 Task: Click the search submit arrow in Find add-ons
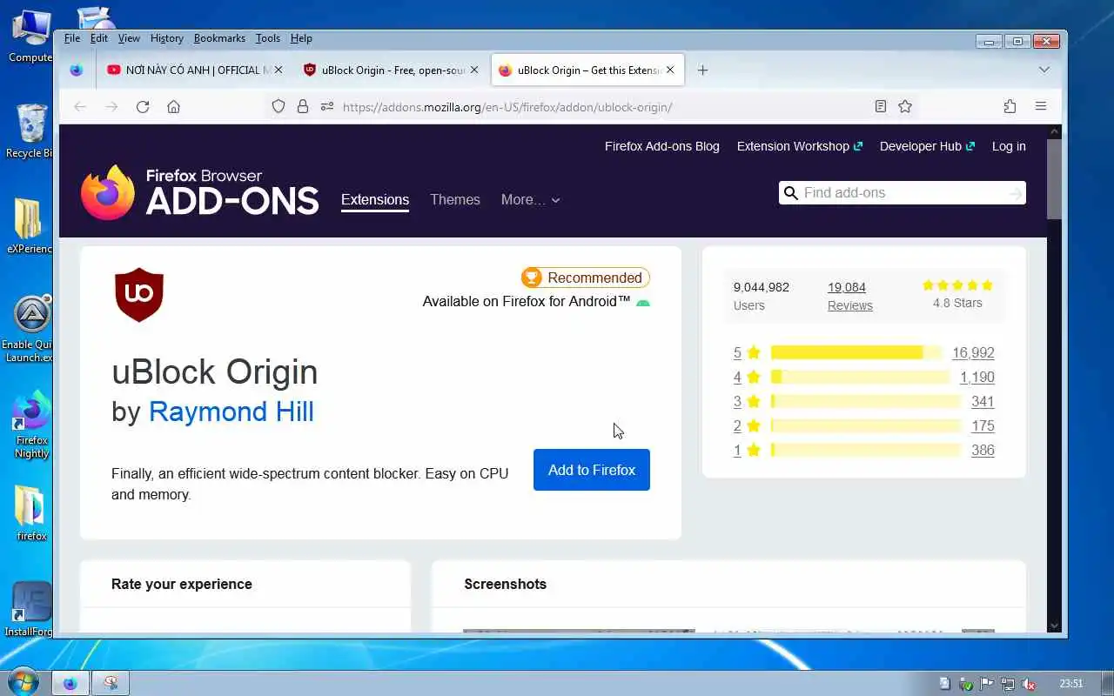(x=1015, y=193)
